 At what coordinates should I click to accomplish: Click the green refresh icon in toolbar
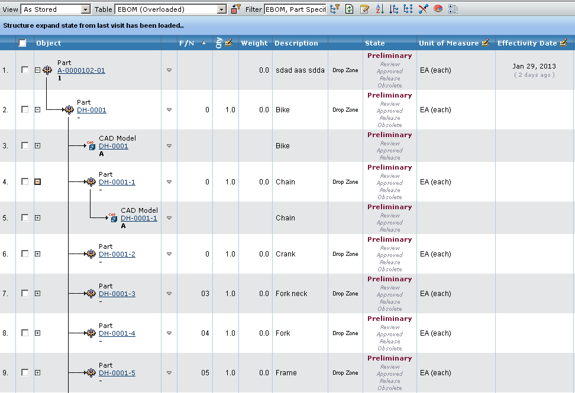click(x=350, y=9)
